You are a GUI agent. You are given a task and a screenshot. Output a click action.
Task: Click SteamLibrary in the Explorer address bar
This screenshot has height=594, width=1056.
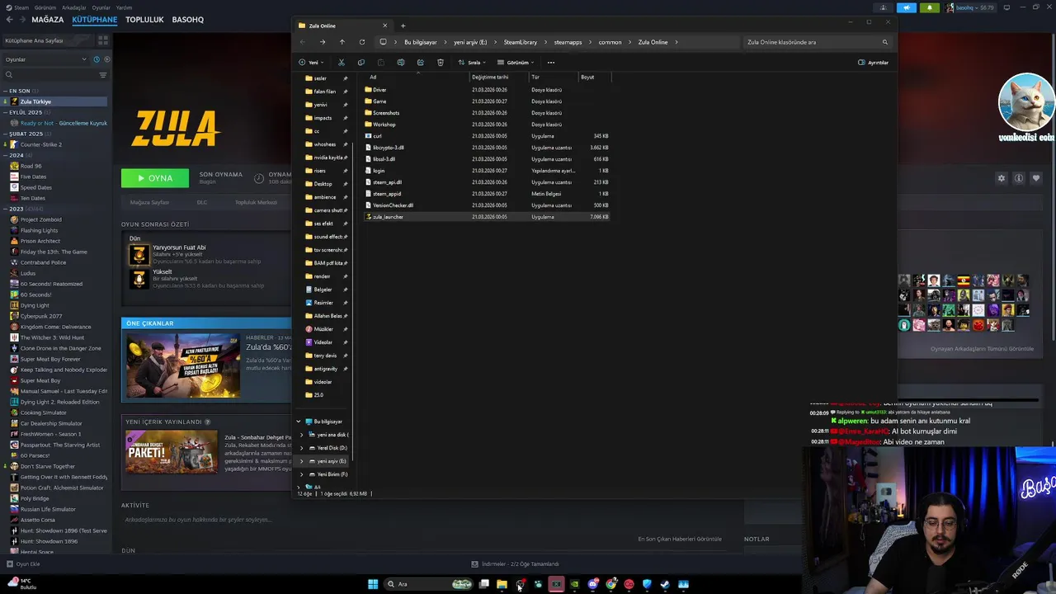pos(520,42)
